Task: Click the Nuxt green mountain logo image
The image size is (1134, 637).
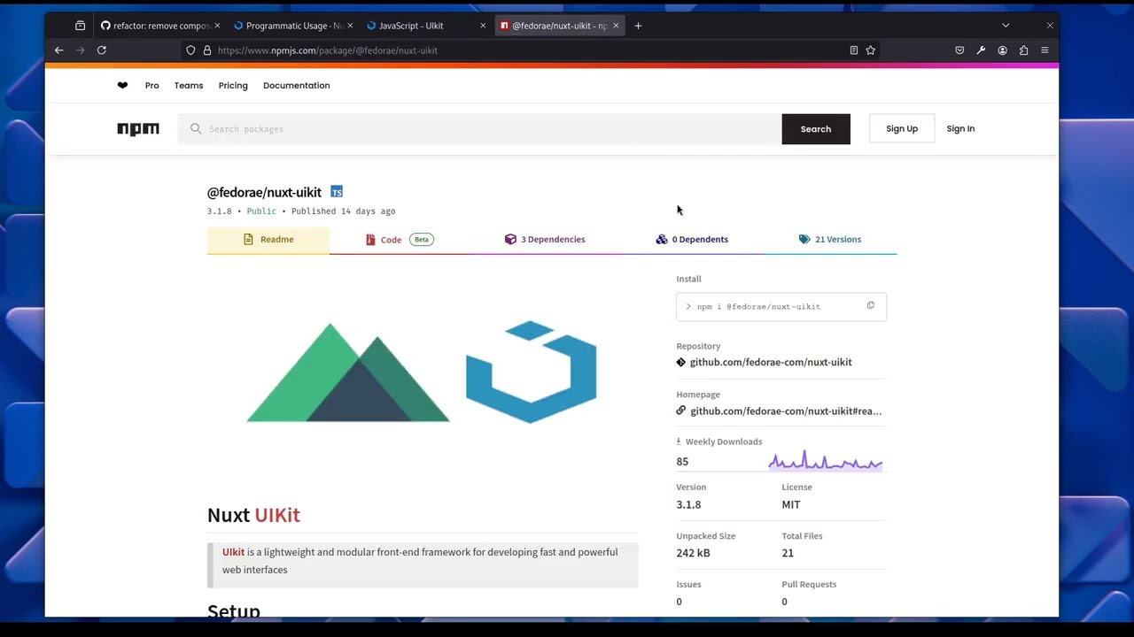Action: pos(347,372)
